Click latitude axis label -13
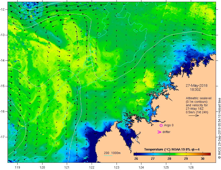This screenshot has height=170, width=221. point(3,35)
